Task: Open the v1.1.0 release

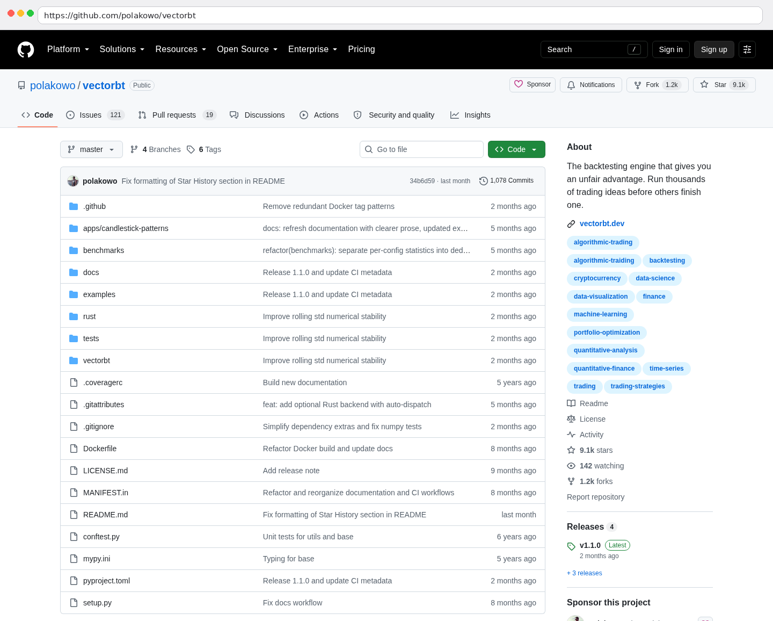Action: coord(590,545)
